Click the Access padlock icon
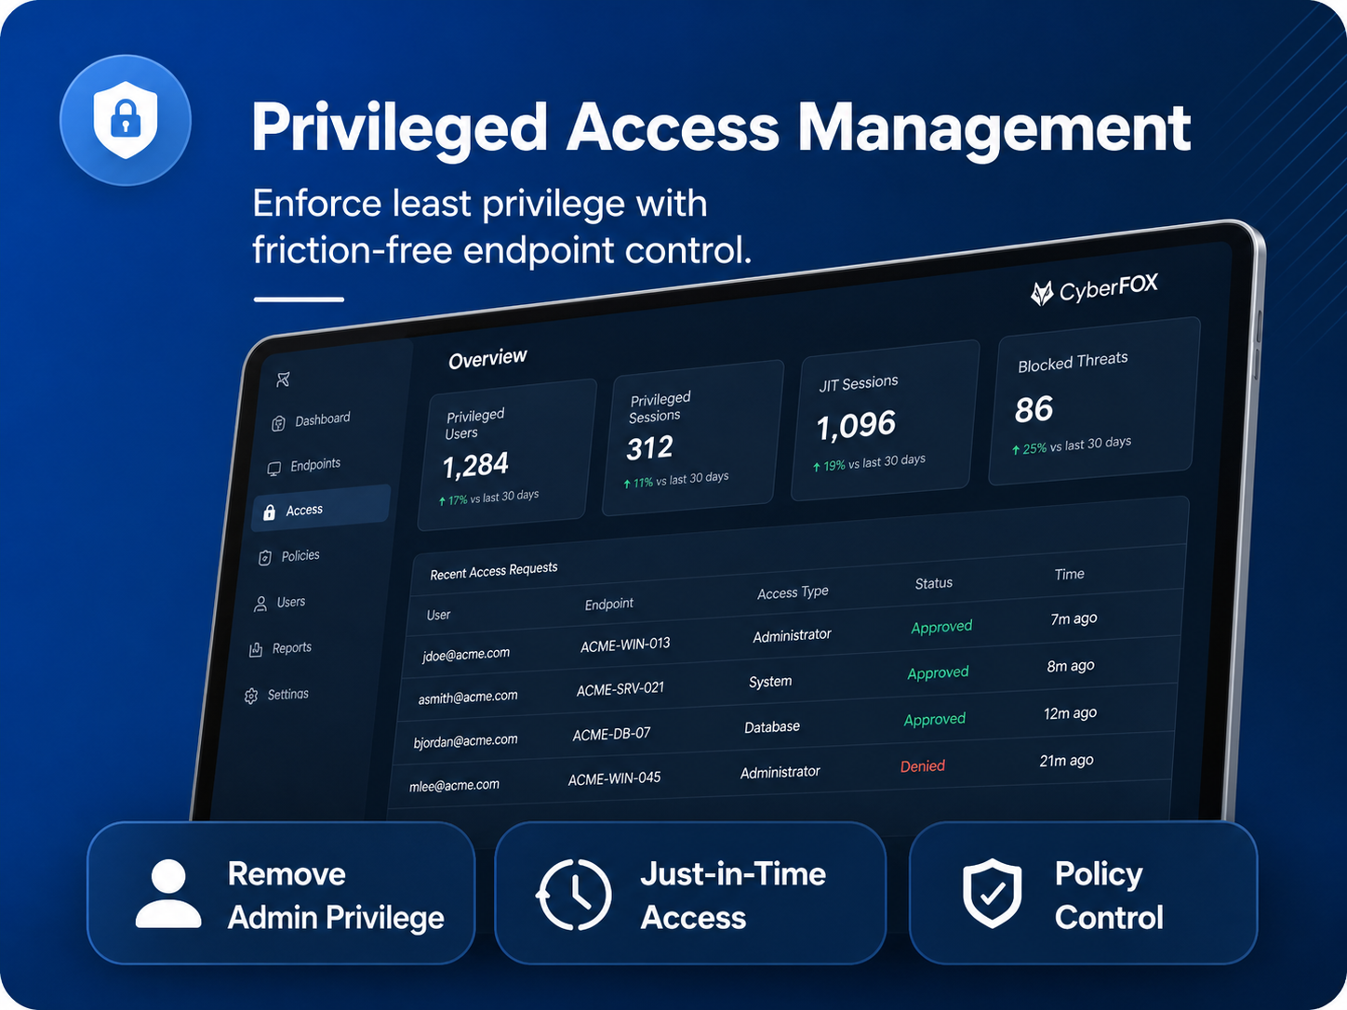The image size is (1347, 1010). pyautogui.click(x=269, y=512)
